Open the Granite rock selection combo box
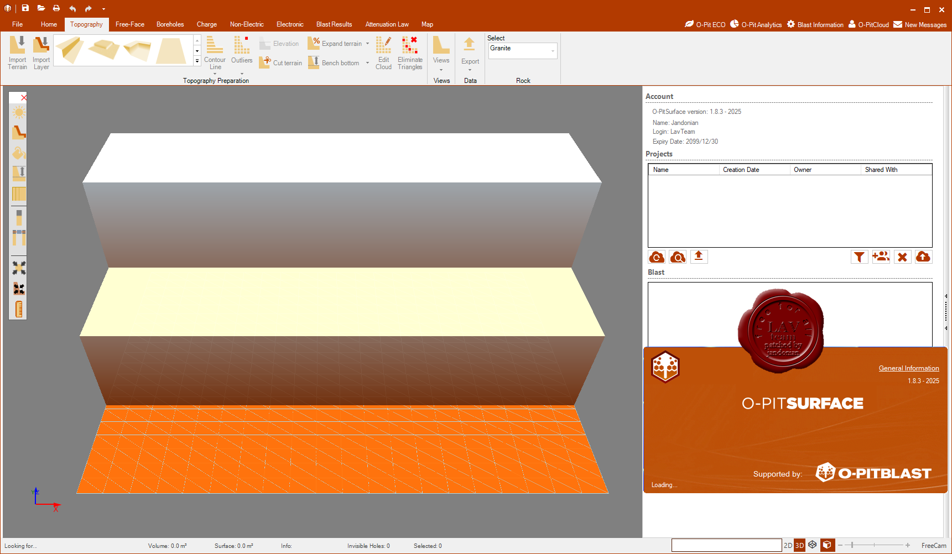Image resolution: width=952 pixels, height=554 pixels. (x=522, y=50)
